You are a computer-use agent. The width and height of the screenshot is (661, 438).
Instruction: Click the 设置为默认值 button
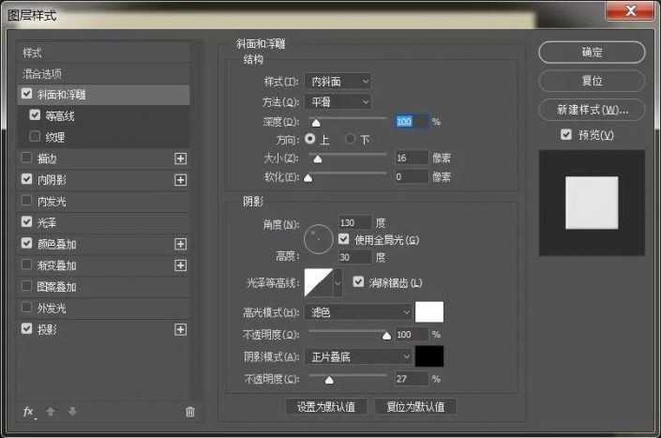325,407
